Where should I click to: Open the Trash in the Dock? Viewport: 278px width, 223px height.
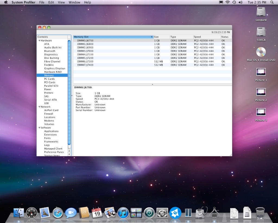click(x=260, y=213)
